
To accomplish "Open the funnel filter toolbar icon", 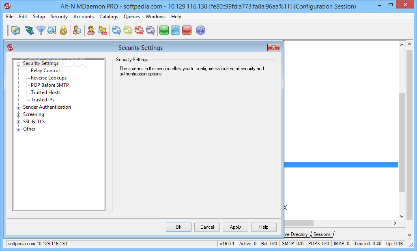I will point(41,30).
